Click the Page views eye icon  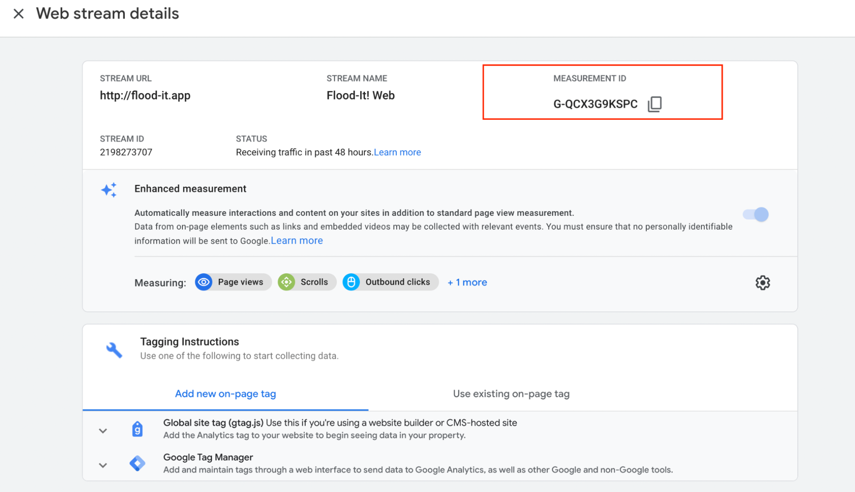204,282
